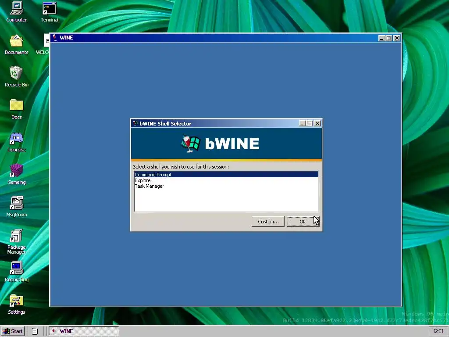Open the Settings desktop icon
Screen dimensions: 449x337
point(16,304)
